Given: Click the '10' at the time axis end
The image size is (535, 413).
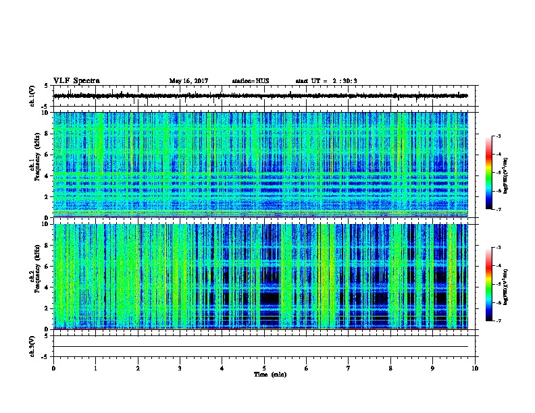Looking at the screenshot, I should [475, 368].
